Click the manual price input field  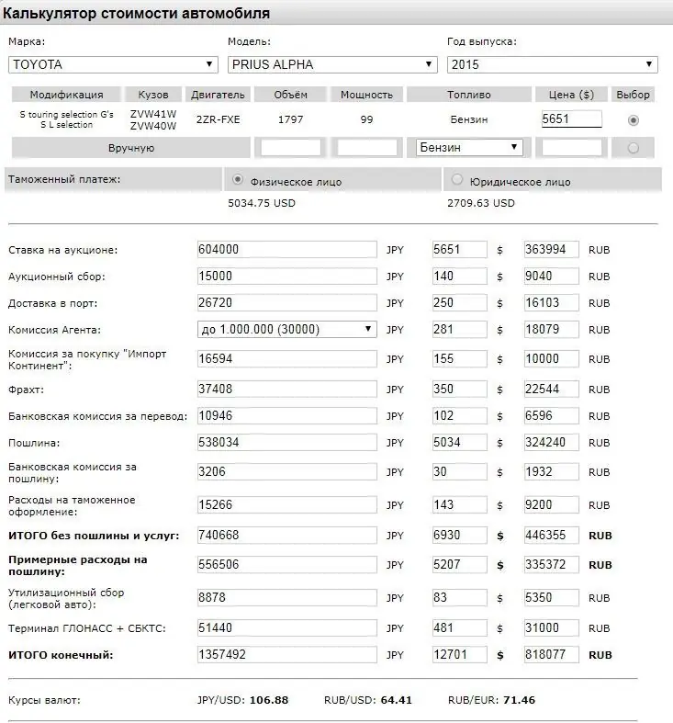[572, 148]
